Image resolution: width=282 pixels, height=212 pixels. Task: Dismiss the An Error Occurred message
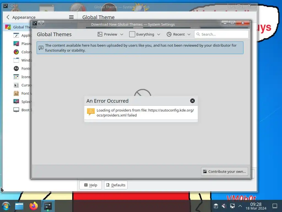tap(192, 101)
